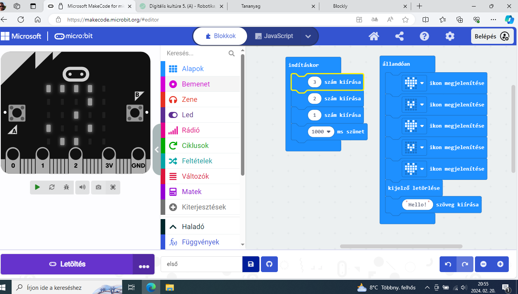Save the project with the disk icon
Viewport: 518px width, 294px height.
click(x=251, y=264)
